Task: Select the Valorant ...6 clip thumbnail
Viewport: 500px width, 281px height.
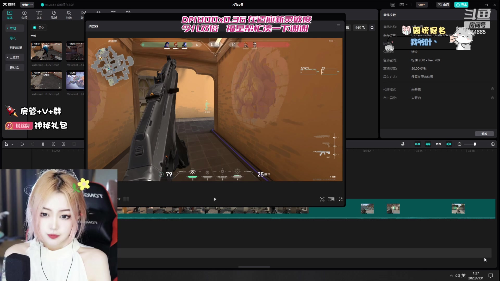Action: coord(75,80)
